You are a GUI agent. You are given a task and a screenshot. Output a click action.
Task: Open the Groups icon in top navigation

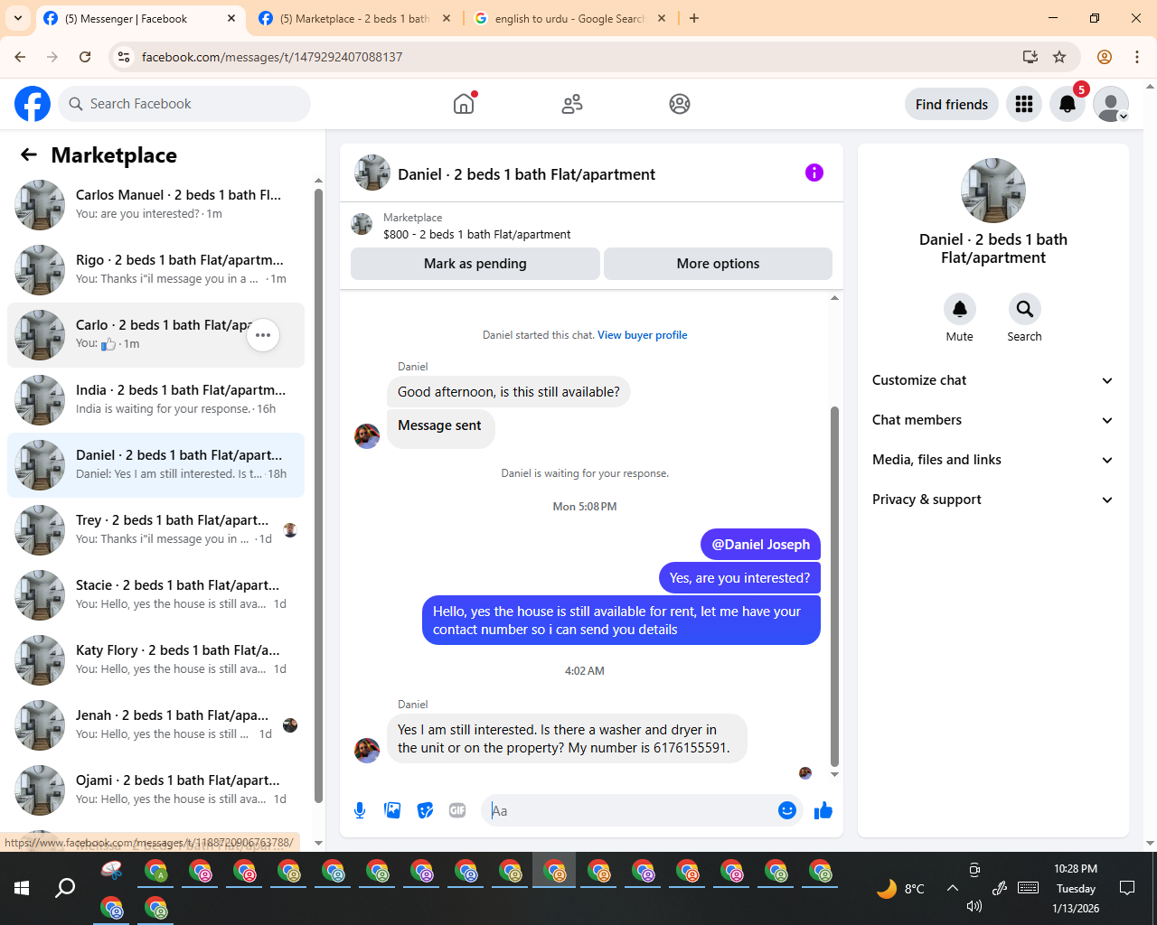point(680,104)
